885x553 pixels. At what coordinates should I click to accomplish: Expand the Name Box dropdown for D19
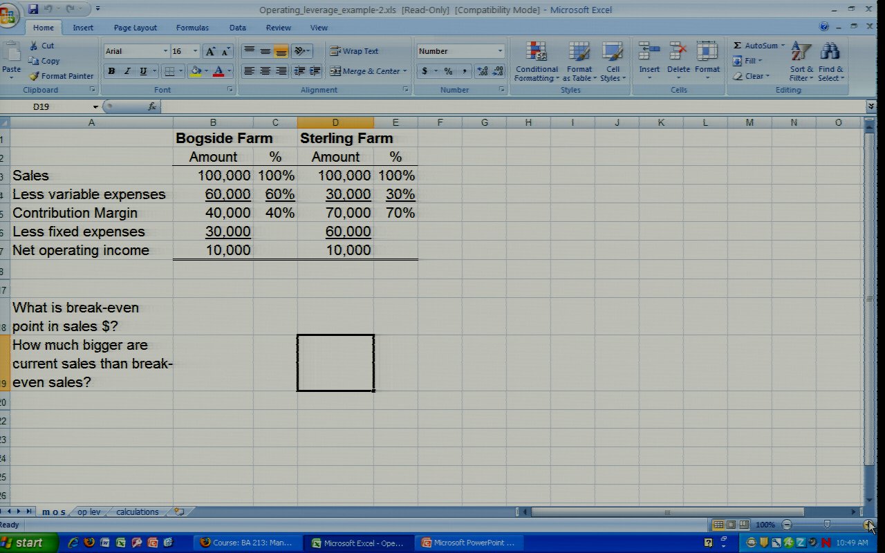click(95, 107)
